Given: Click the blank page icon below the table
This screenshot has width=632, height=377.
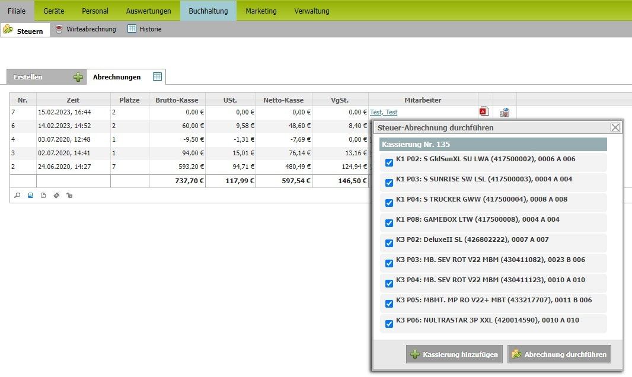Looking at the screenshot, I should (43, 196).
